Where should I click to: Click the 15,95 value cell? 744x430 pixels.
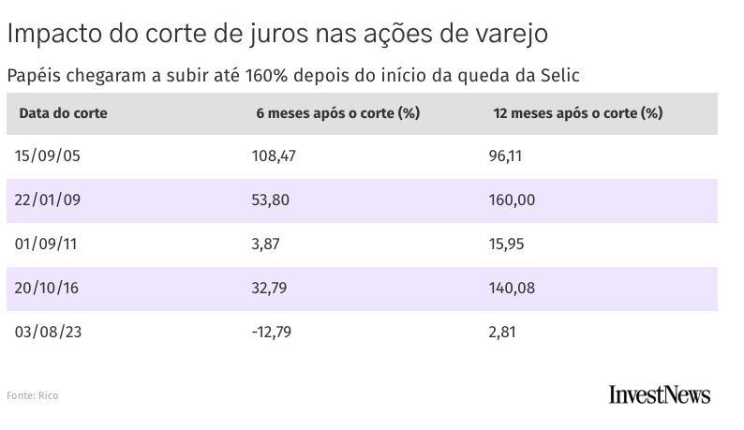click(506, 245)
